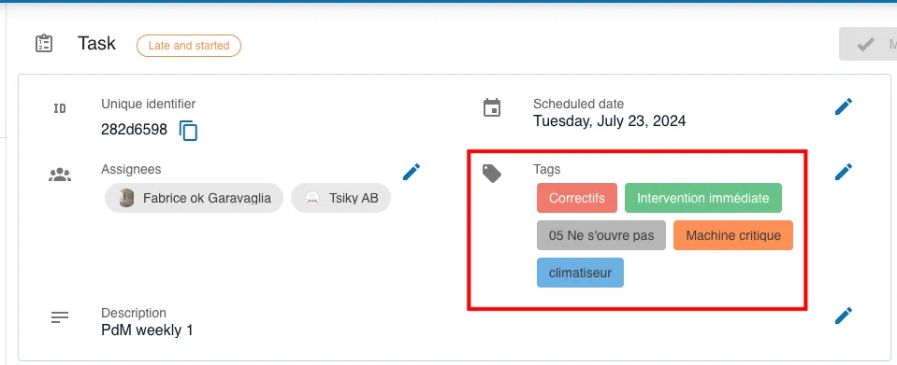This screenshot has height=365, width=897.
Task: Click the assignees people group icon
Action: tap(60, 175)
